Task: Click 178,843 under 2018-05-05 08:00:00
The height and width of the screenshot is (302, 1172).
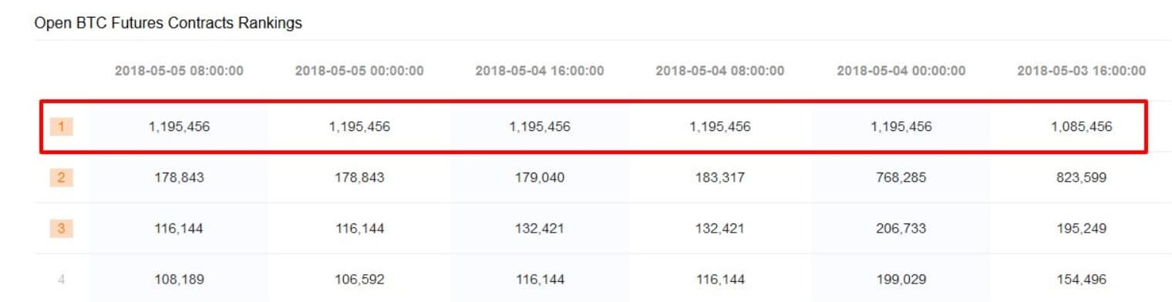Action: (179, 177)
